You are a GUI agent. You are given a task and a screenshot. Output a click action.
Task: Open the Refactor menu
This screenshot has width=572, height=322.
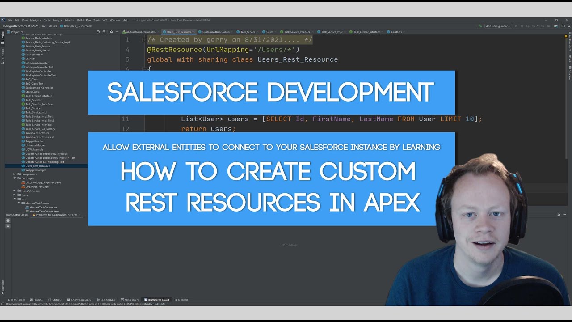69,20
